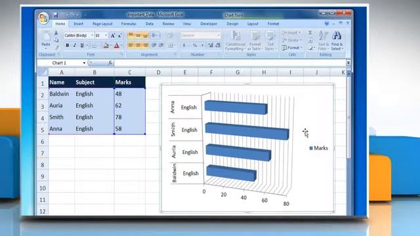Select the Smith bar in chart

pyautogui.click(x=247, y=131)
